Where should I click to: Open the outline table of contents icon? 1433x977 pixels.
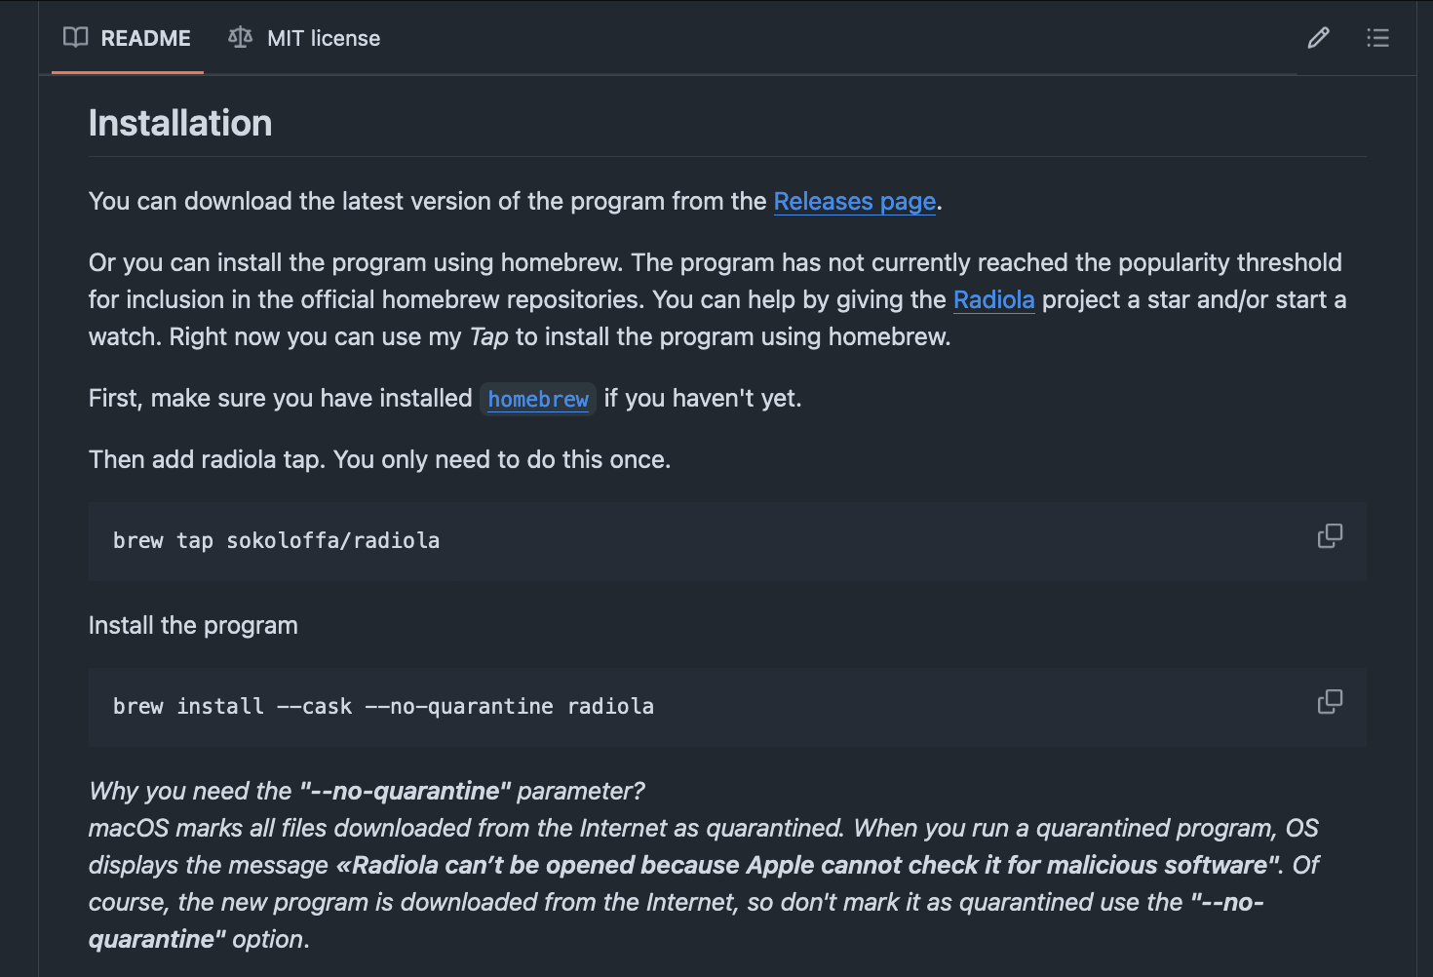click(1377, 38)
